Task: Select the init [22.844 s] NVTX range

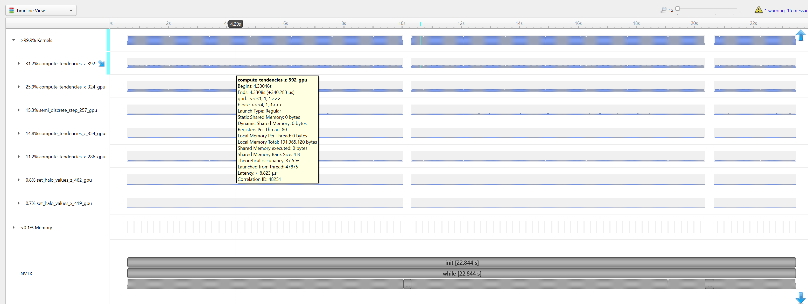Action: tap(461, 262)
